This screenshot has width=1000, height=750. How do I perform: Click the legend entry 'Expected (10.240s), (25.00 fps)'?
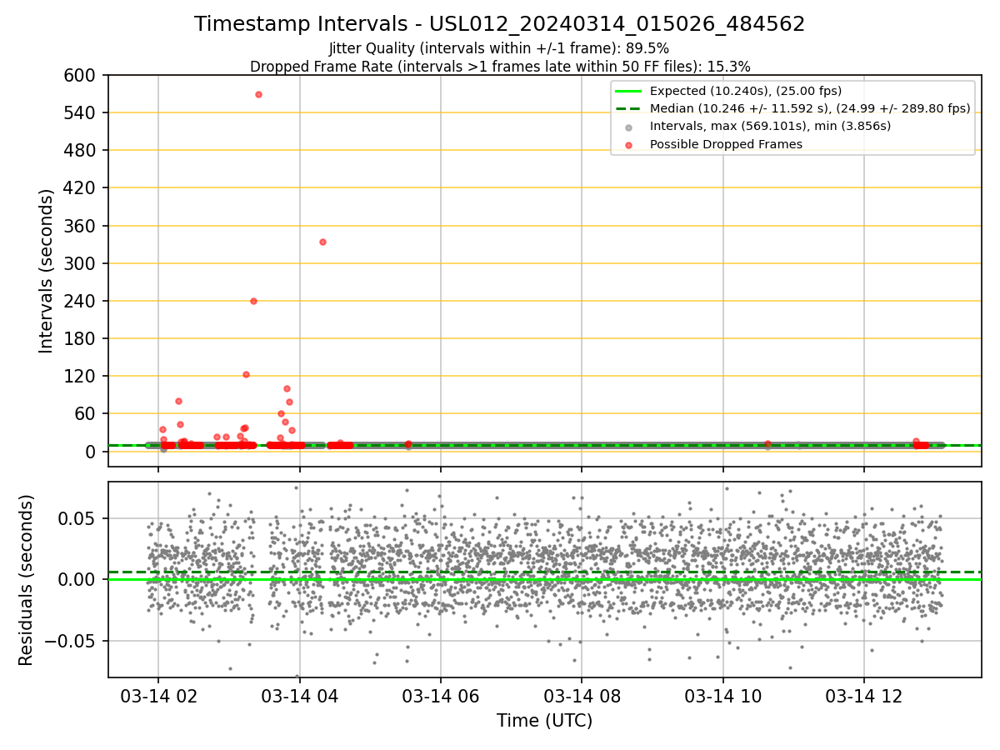pos(746,91)
